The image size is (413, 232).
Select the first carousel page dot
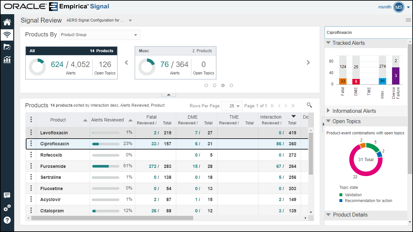point(206,85)
